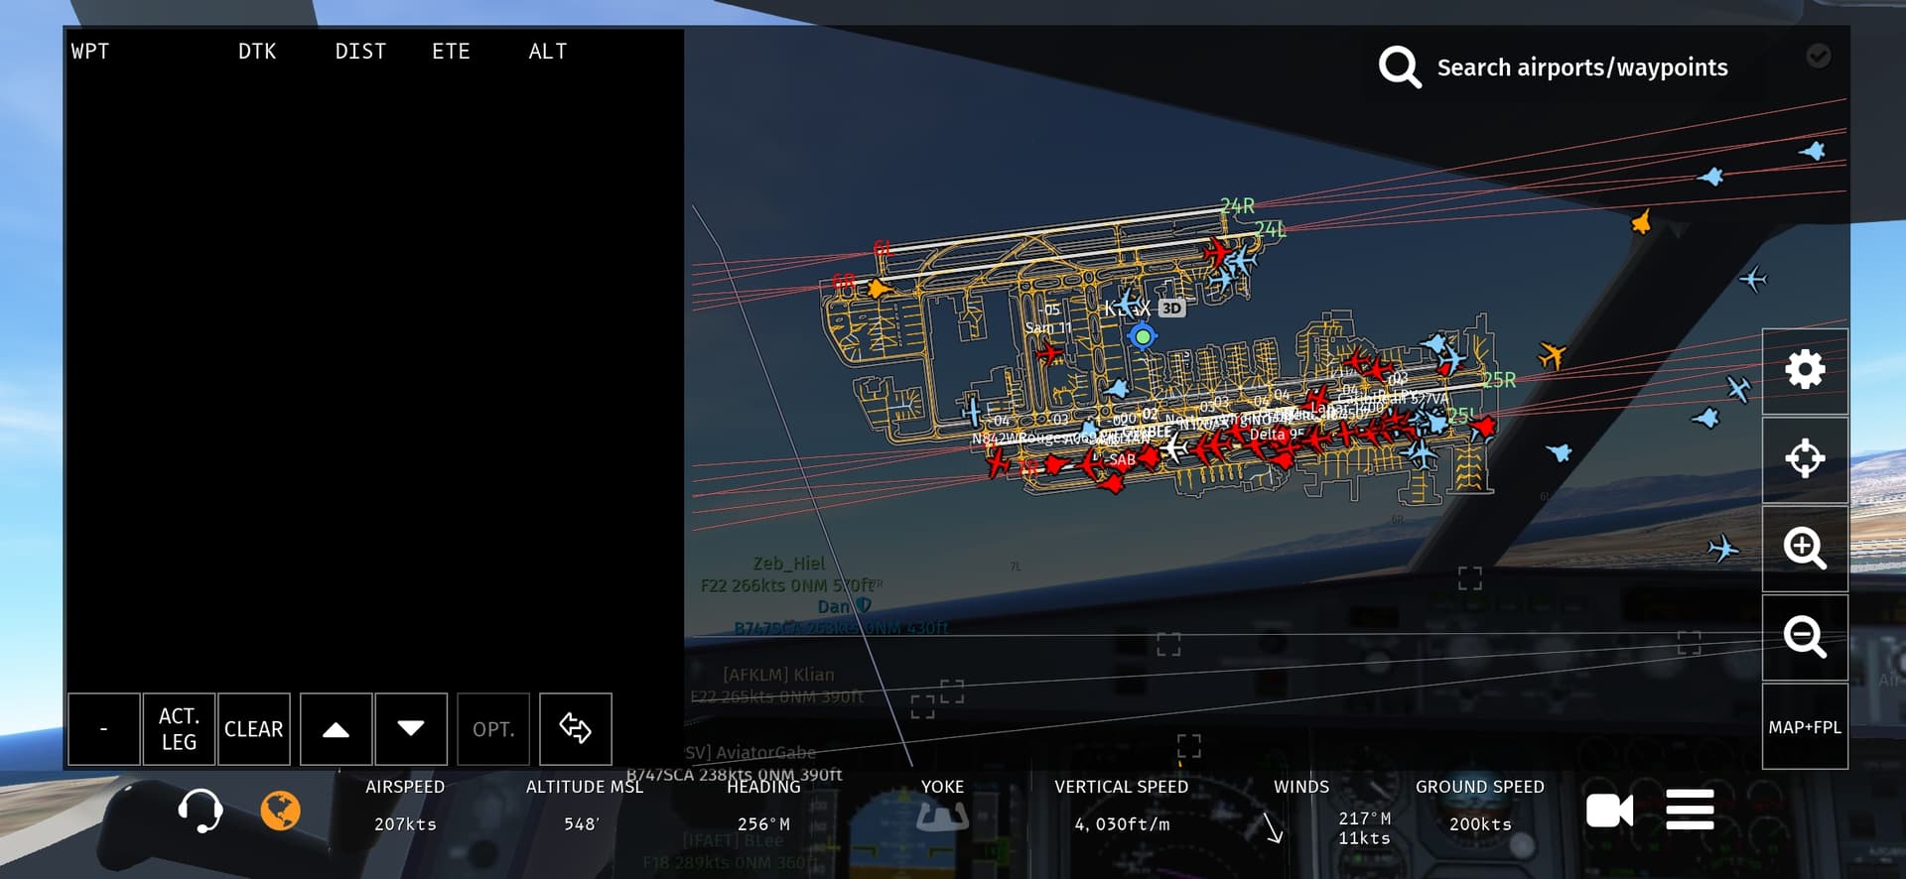
Task: Select the KLAX airport label
Action: click(1128, 309)
